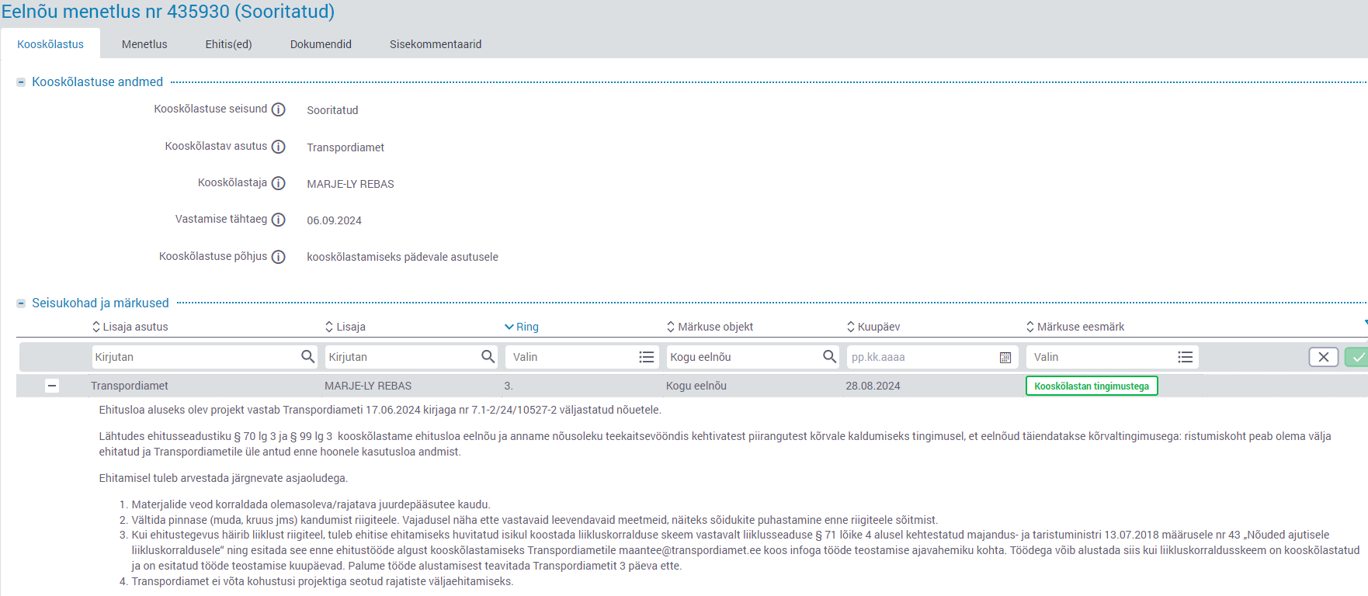Open the Sisekommentaarid tab
The width and height of the screenshot is (1368, 596).
436,44
